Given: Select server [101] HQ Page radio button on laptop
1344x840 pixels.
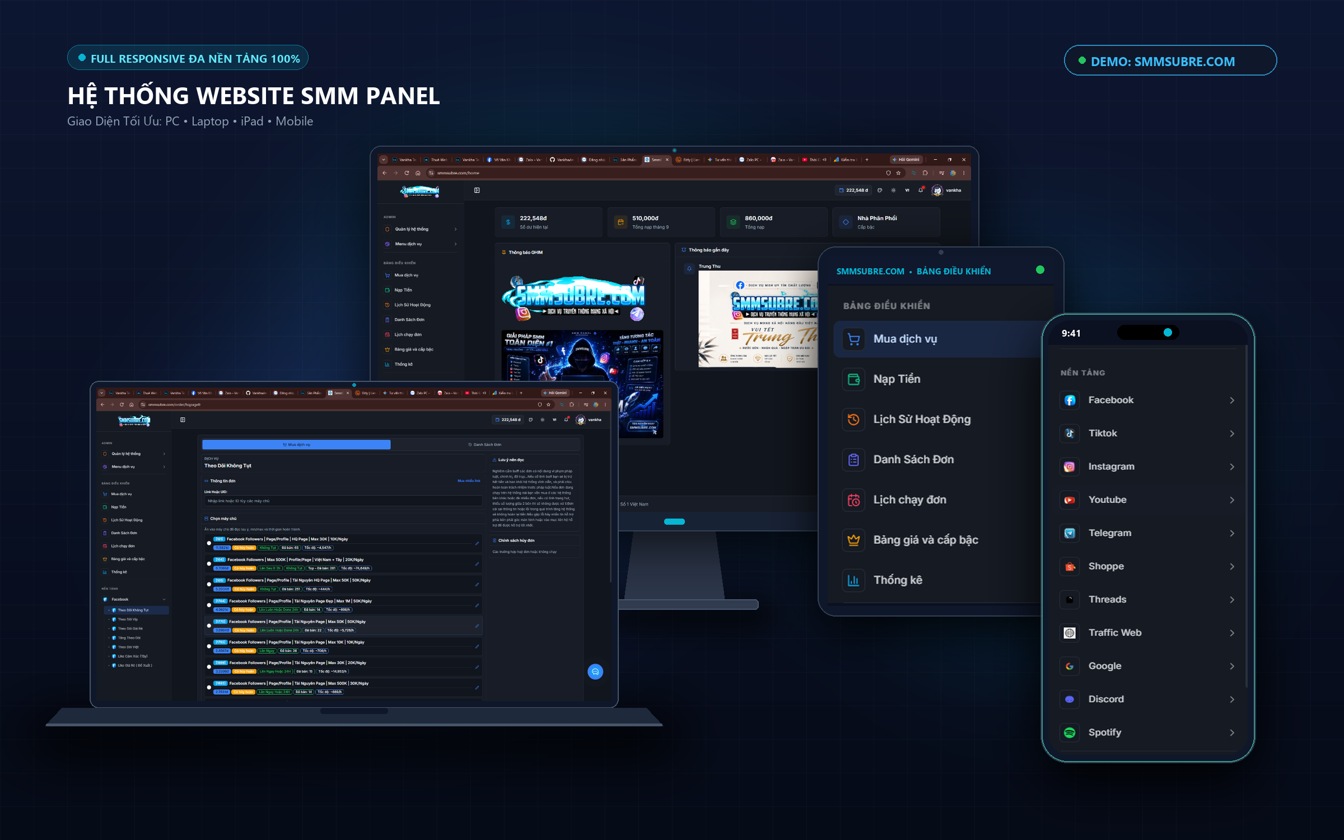Looking at the screenshot, I should tap(209, 543).
